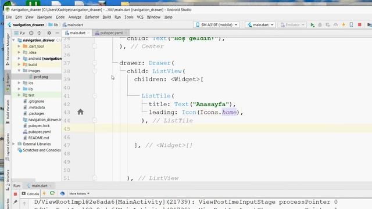Open Resource Manager side panel
Image resolution: width=372 pixels, height=209 pixels.
pos(8,49)
